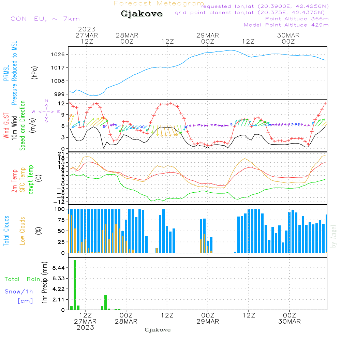This screenshot has width=341, height=341.
Task: Click the precipitation axis value 8.44
Action: click(x=59, y=268)
